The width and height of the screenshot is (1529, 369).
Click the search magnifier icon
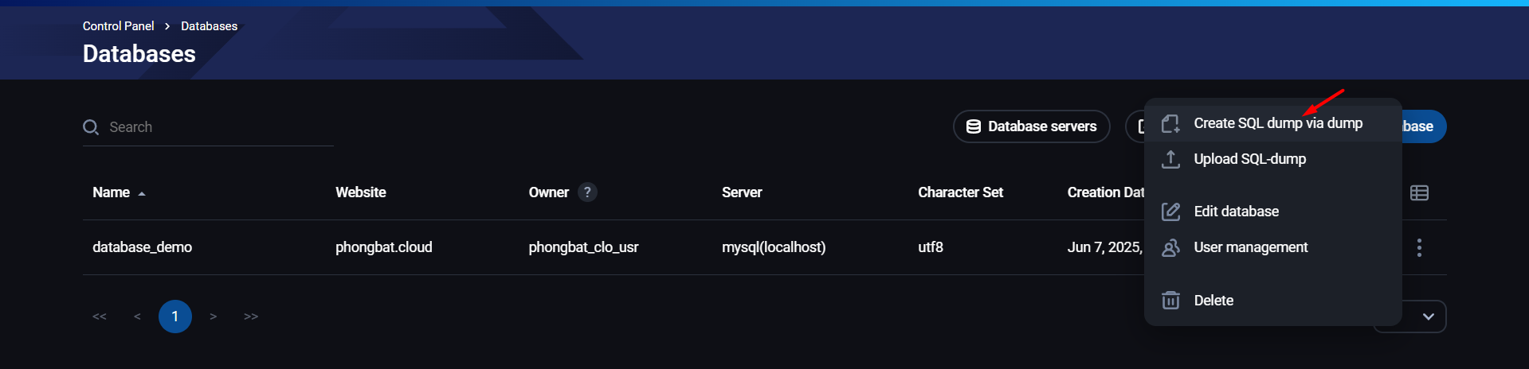tap(91, 127)
